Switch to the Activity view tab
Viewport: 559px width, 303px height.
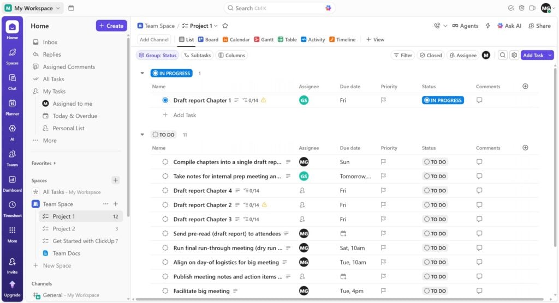[313, 40]
